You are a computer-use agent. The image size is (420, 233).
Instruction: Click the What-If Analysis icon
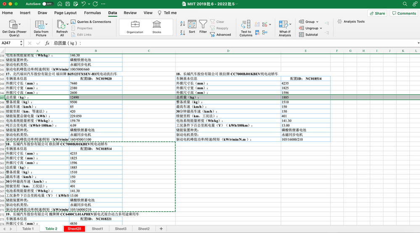pos(283,24)
